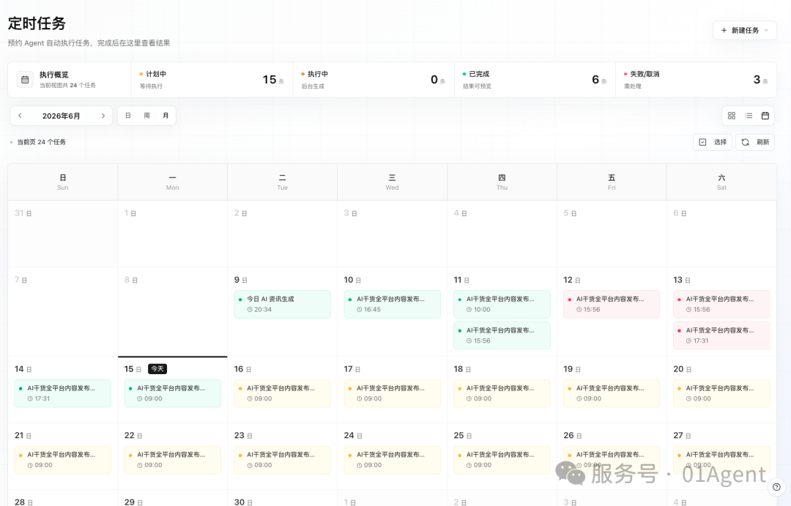Image resolution: width=791 pixels, height=506 pixels.
Task: Click the refresh icon next to 刷新
Action: pyautogui.click(x=745, y=142)
